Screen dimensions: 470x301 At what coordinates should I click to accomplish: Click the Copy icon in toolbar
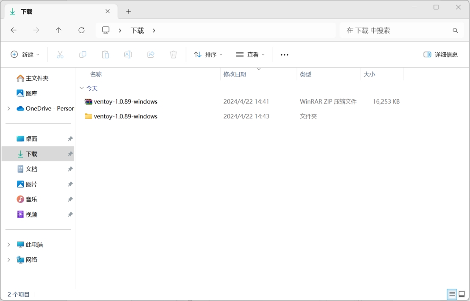click(x=83, y=54)
